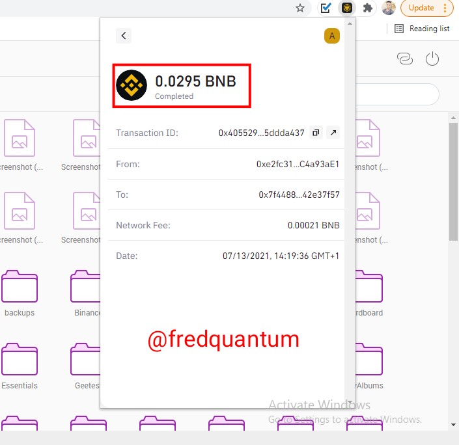This screenshot has height=445, width=459.
Task: Open the Albums folder
Action: tap(369, 366)
